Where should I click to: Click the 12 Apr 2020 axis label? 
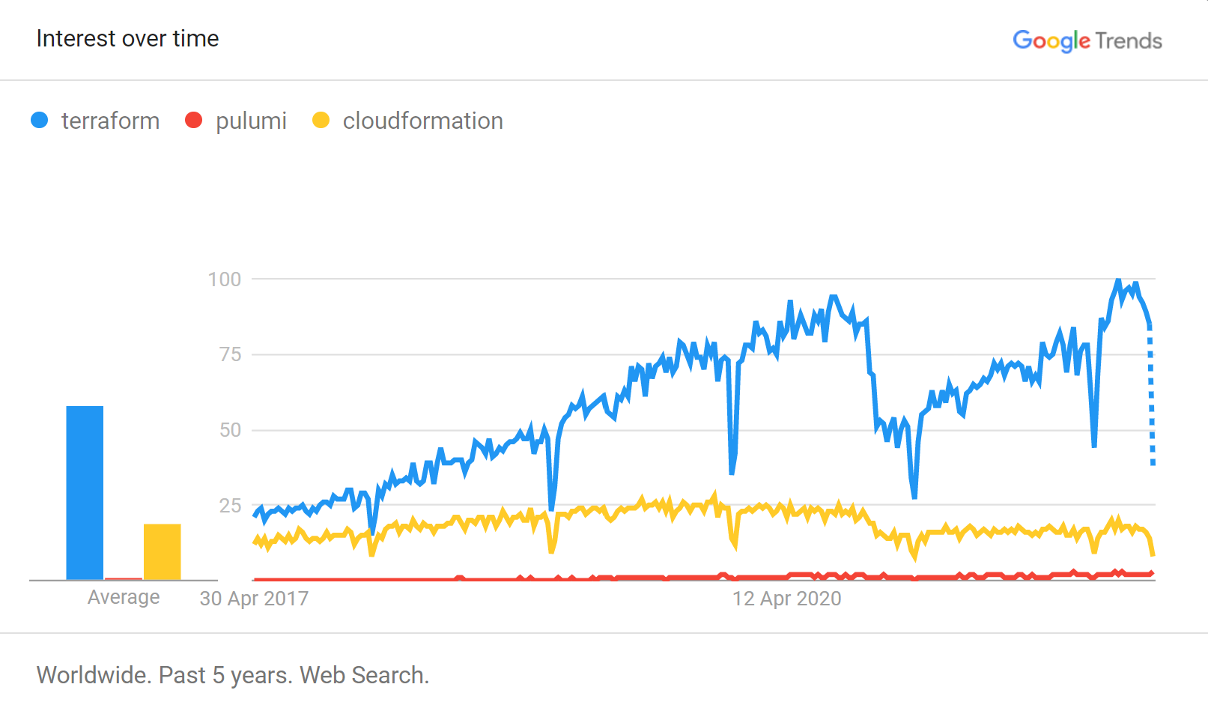(x=786, y=599)
